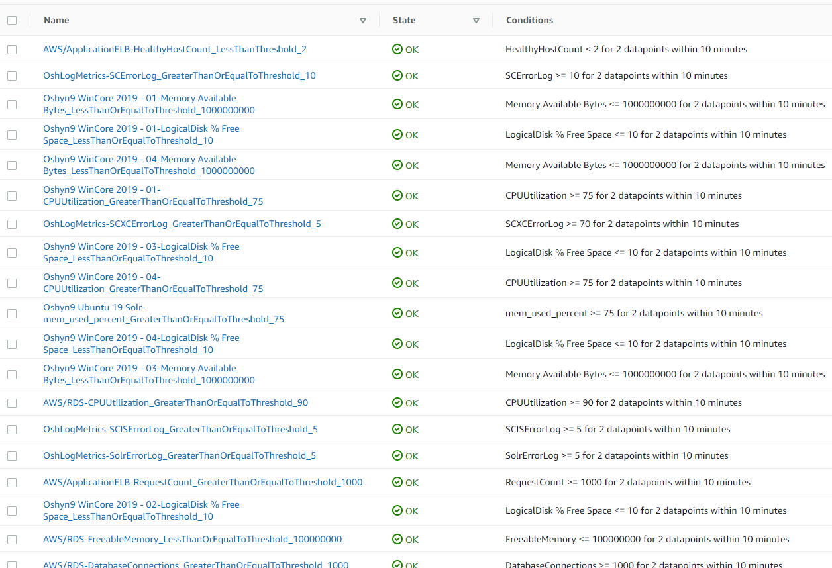Check the SCISErrorLog alarm checkbox

pos(12,430)
